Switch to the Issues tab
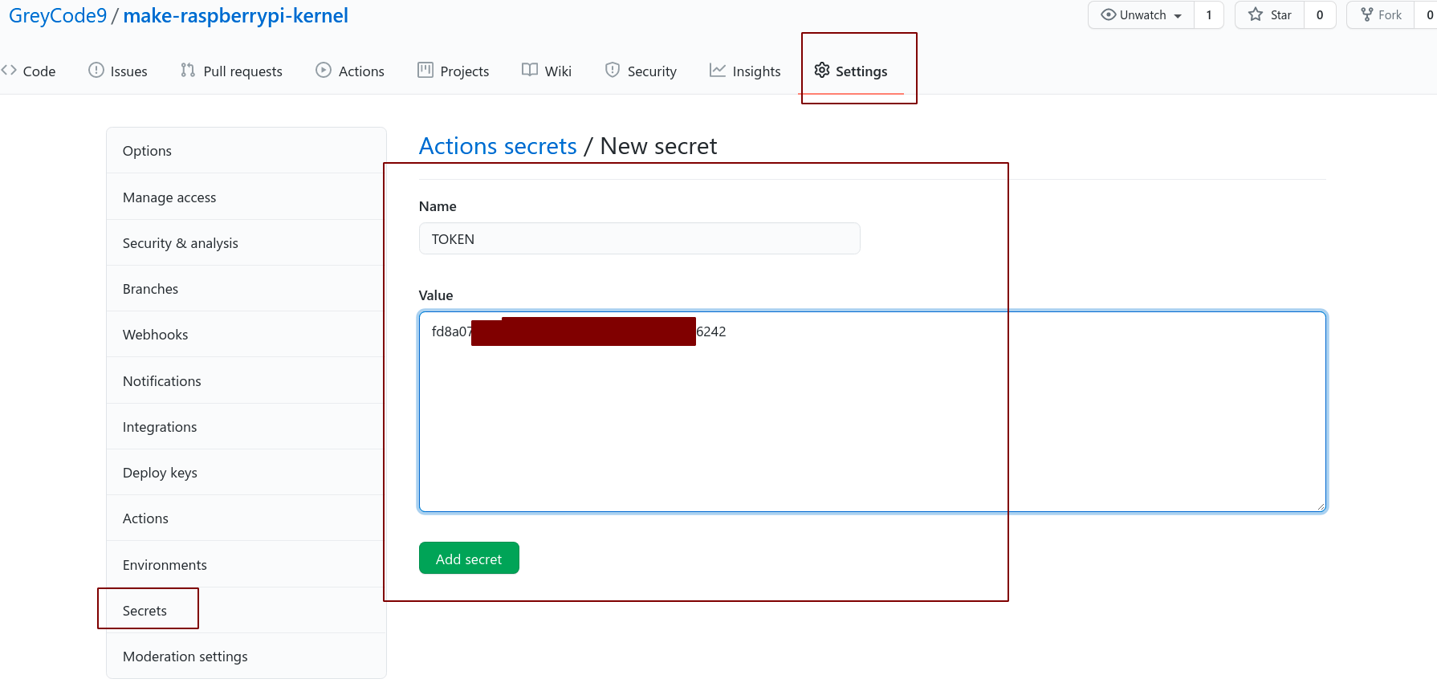1437x687 pixels. coord(118,71)
